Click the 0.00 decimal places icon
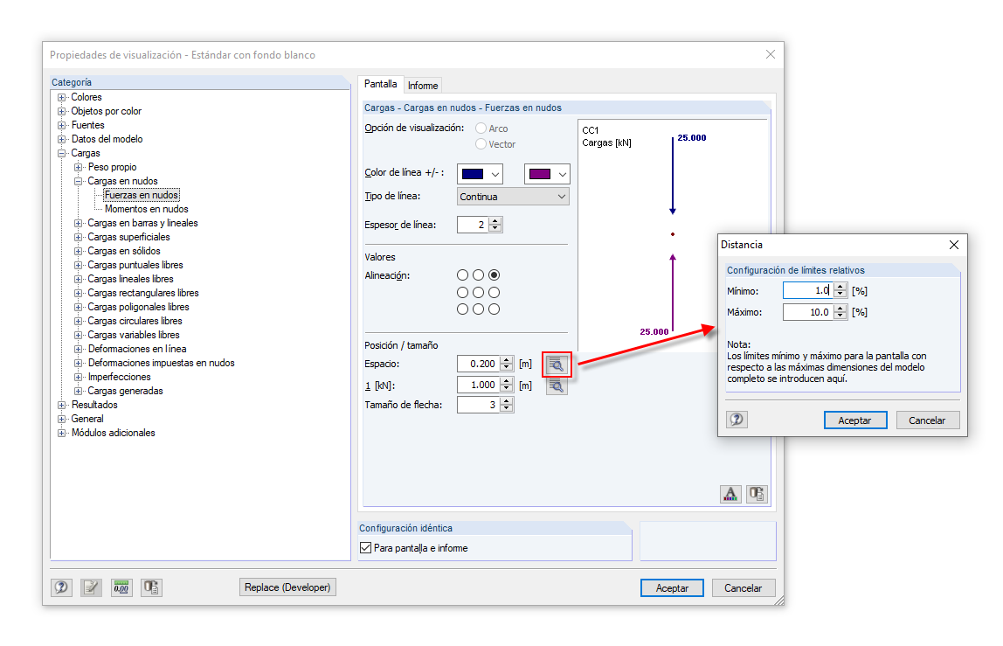 (x=121, y=587)
